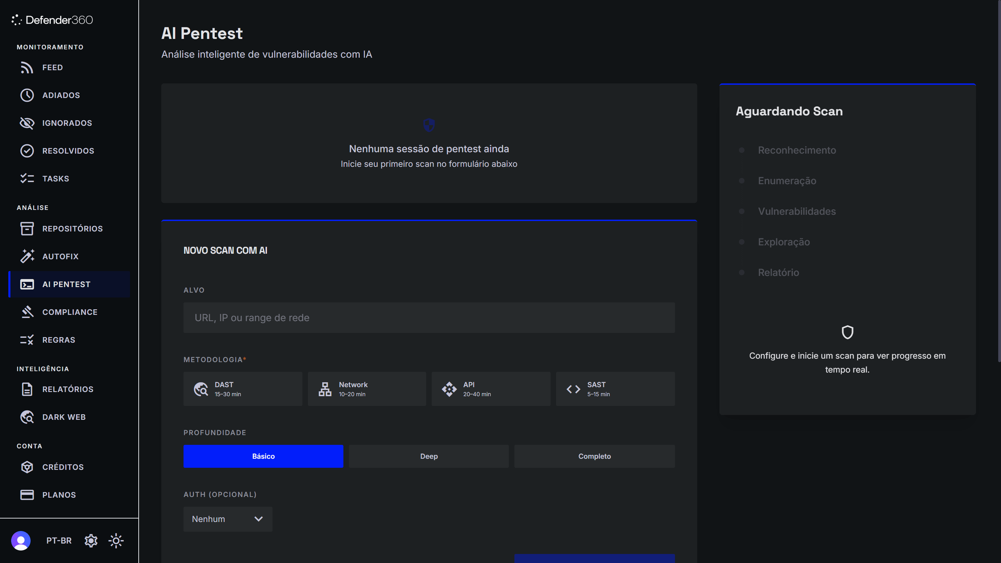Click the Defender360 logo
The width and height of the screenshot is (1001, 563).
(52, 20)
